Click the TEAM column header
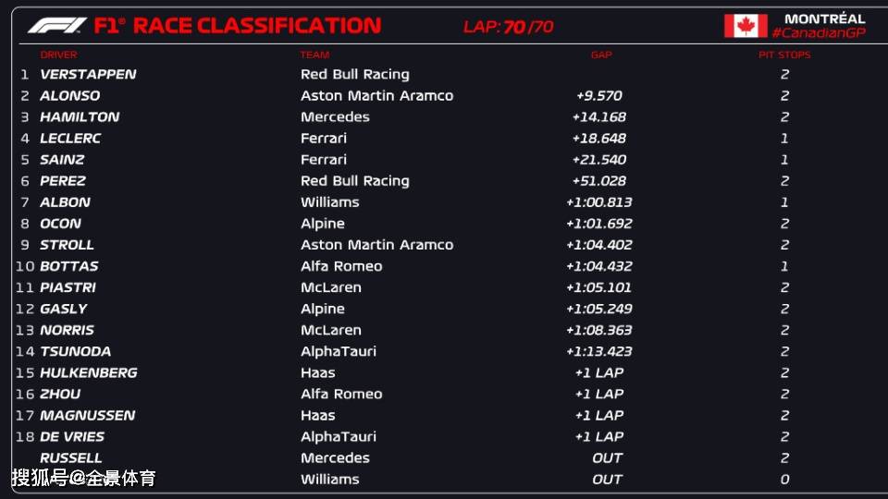Image resolution: width=888 pixels, height=499 pixels. (314, 55)
